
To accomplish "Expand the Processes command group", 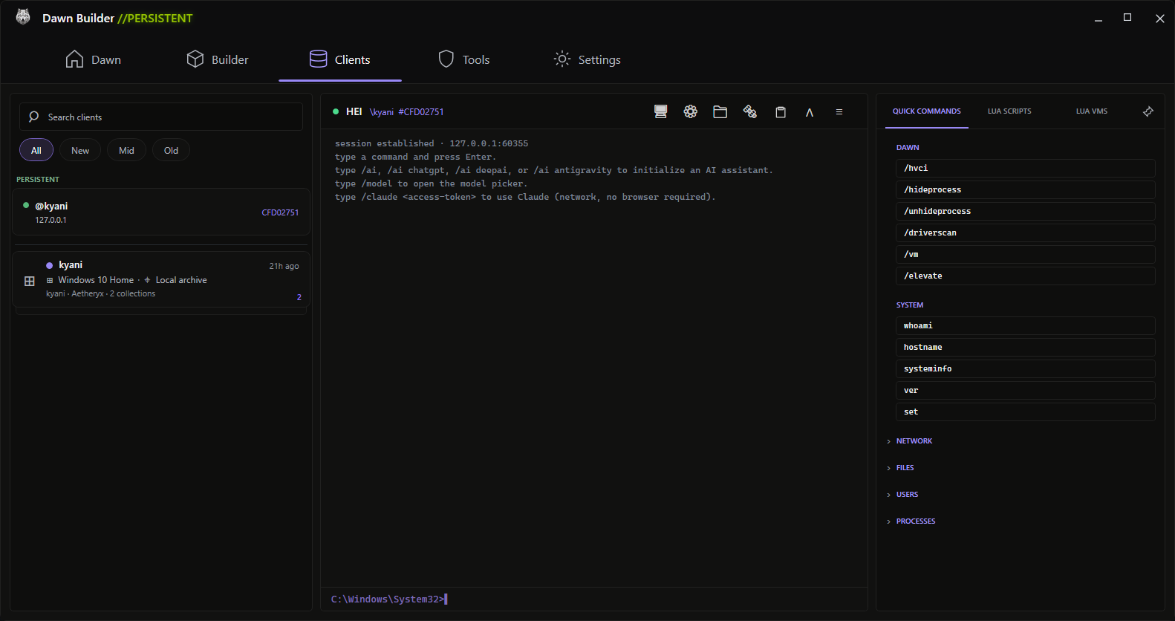I will [x=911, y=521].
